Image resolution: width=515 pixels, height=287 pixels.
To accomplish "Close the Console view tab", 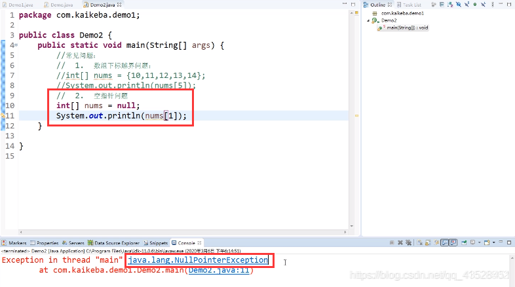I will 199,243.
